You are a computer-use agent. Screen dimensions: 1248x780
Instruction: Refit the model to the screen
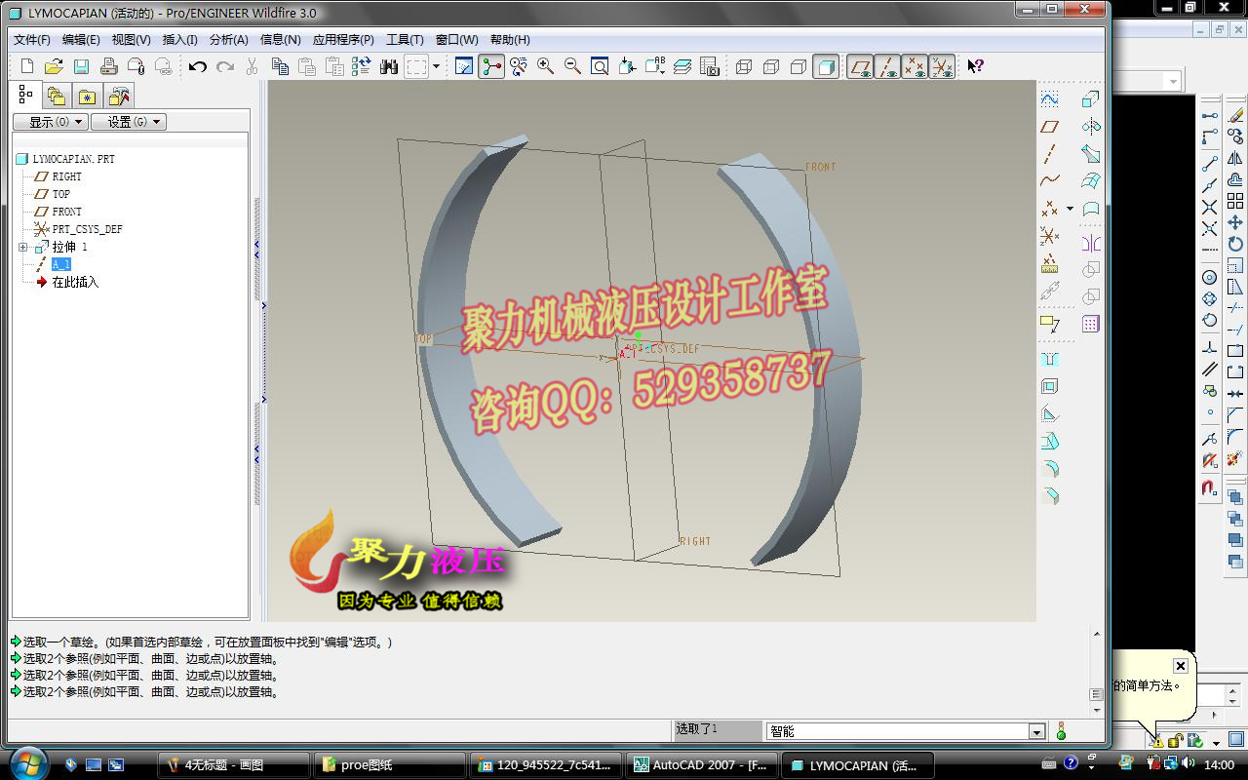(599, 65)
